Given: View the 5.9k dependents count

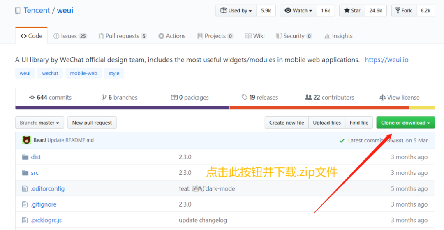Looking at the screenshot, I should point(266,10).
